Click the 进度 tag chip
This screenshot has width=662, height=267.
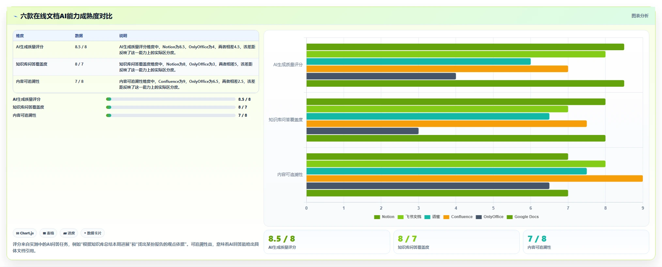click(x=69, y=233)
